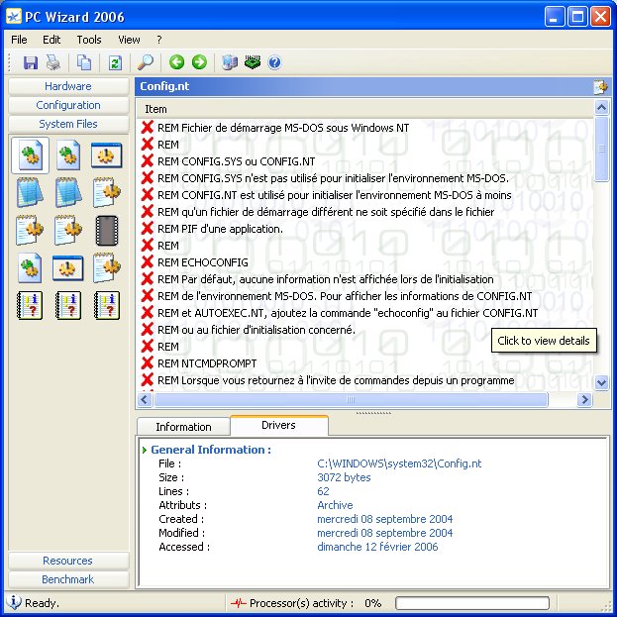This screenshot has width=617, height=617.
Task: Open the Benchmark category
Action: pyautogui.click(x=68, y=579)
